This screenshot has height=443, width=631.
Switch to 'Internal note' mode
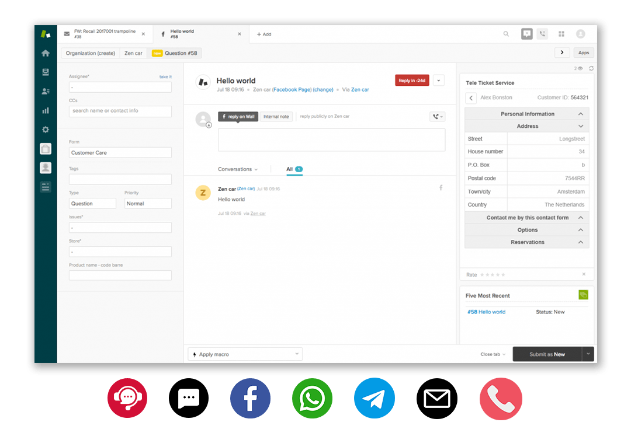[x=276, y=116]
